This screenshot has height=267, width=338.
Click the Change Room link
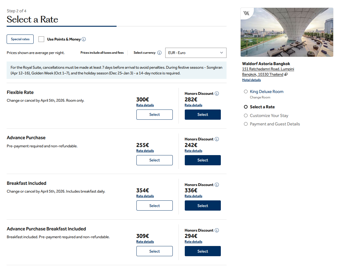coord(260,97)
